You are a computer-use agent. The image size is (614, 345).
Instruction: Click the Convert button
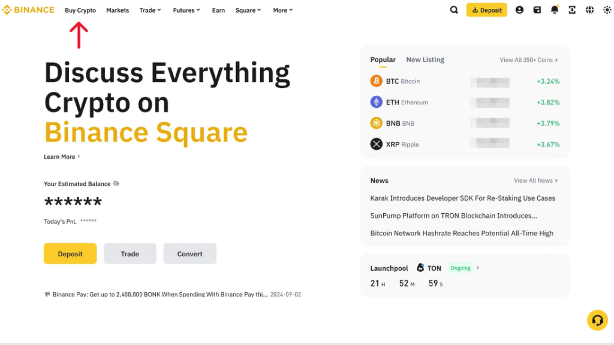[189, 253]
